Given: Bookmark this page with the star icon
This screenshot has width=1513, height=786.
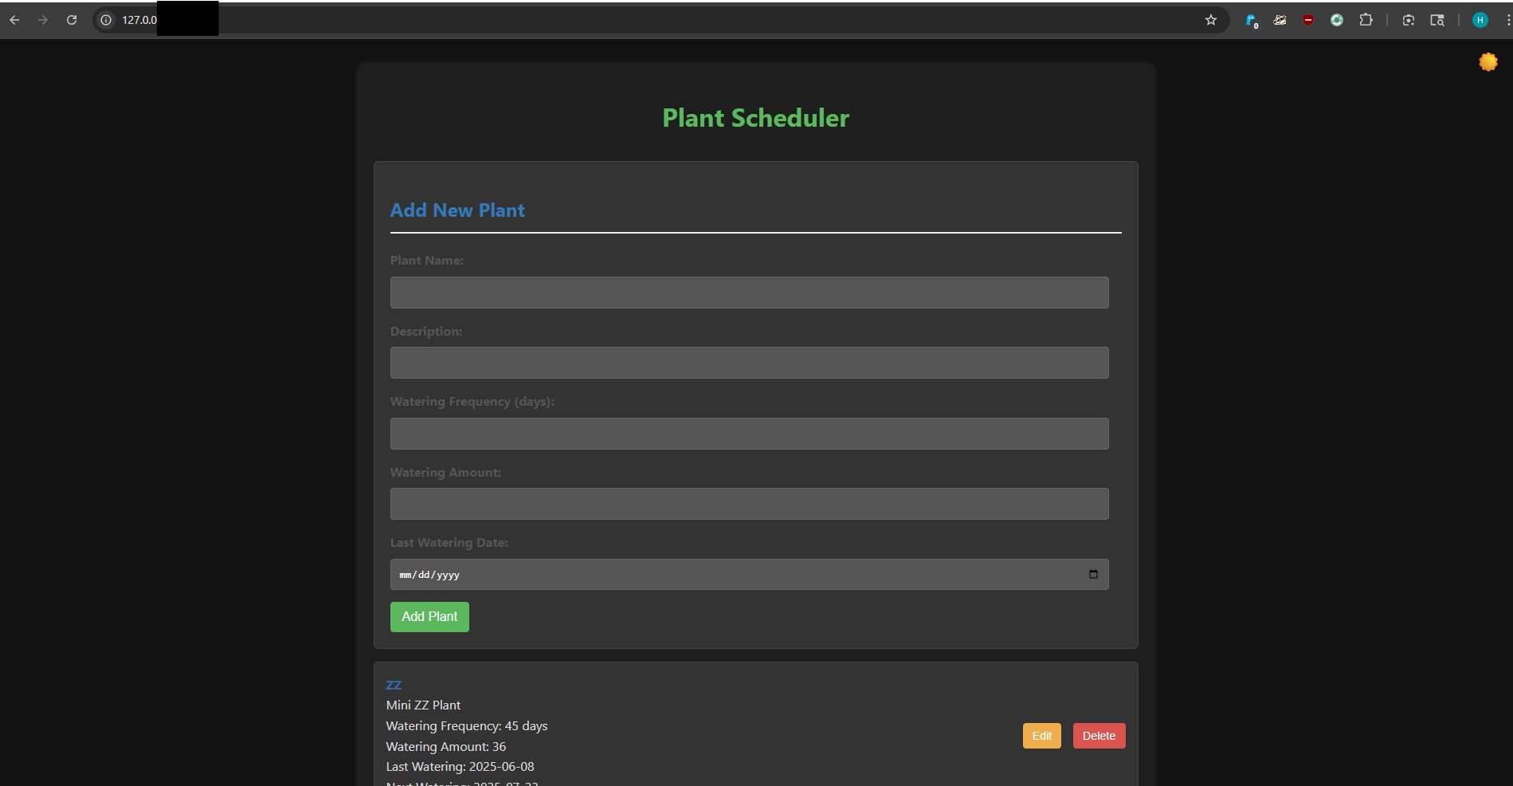Looking at the screenshot, I should pos(1211,20).
